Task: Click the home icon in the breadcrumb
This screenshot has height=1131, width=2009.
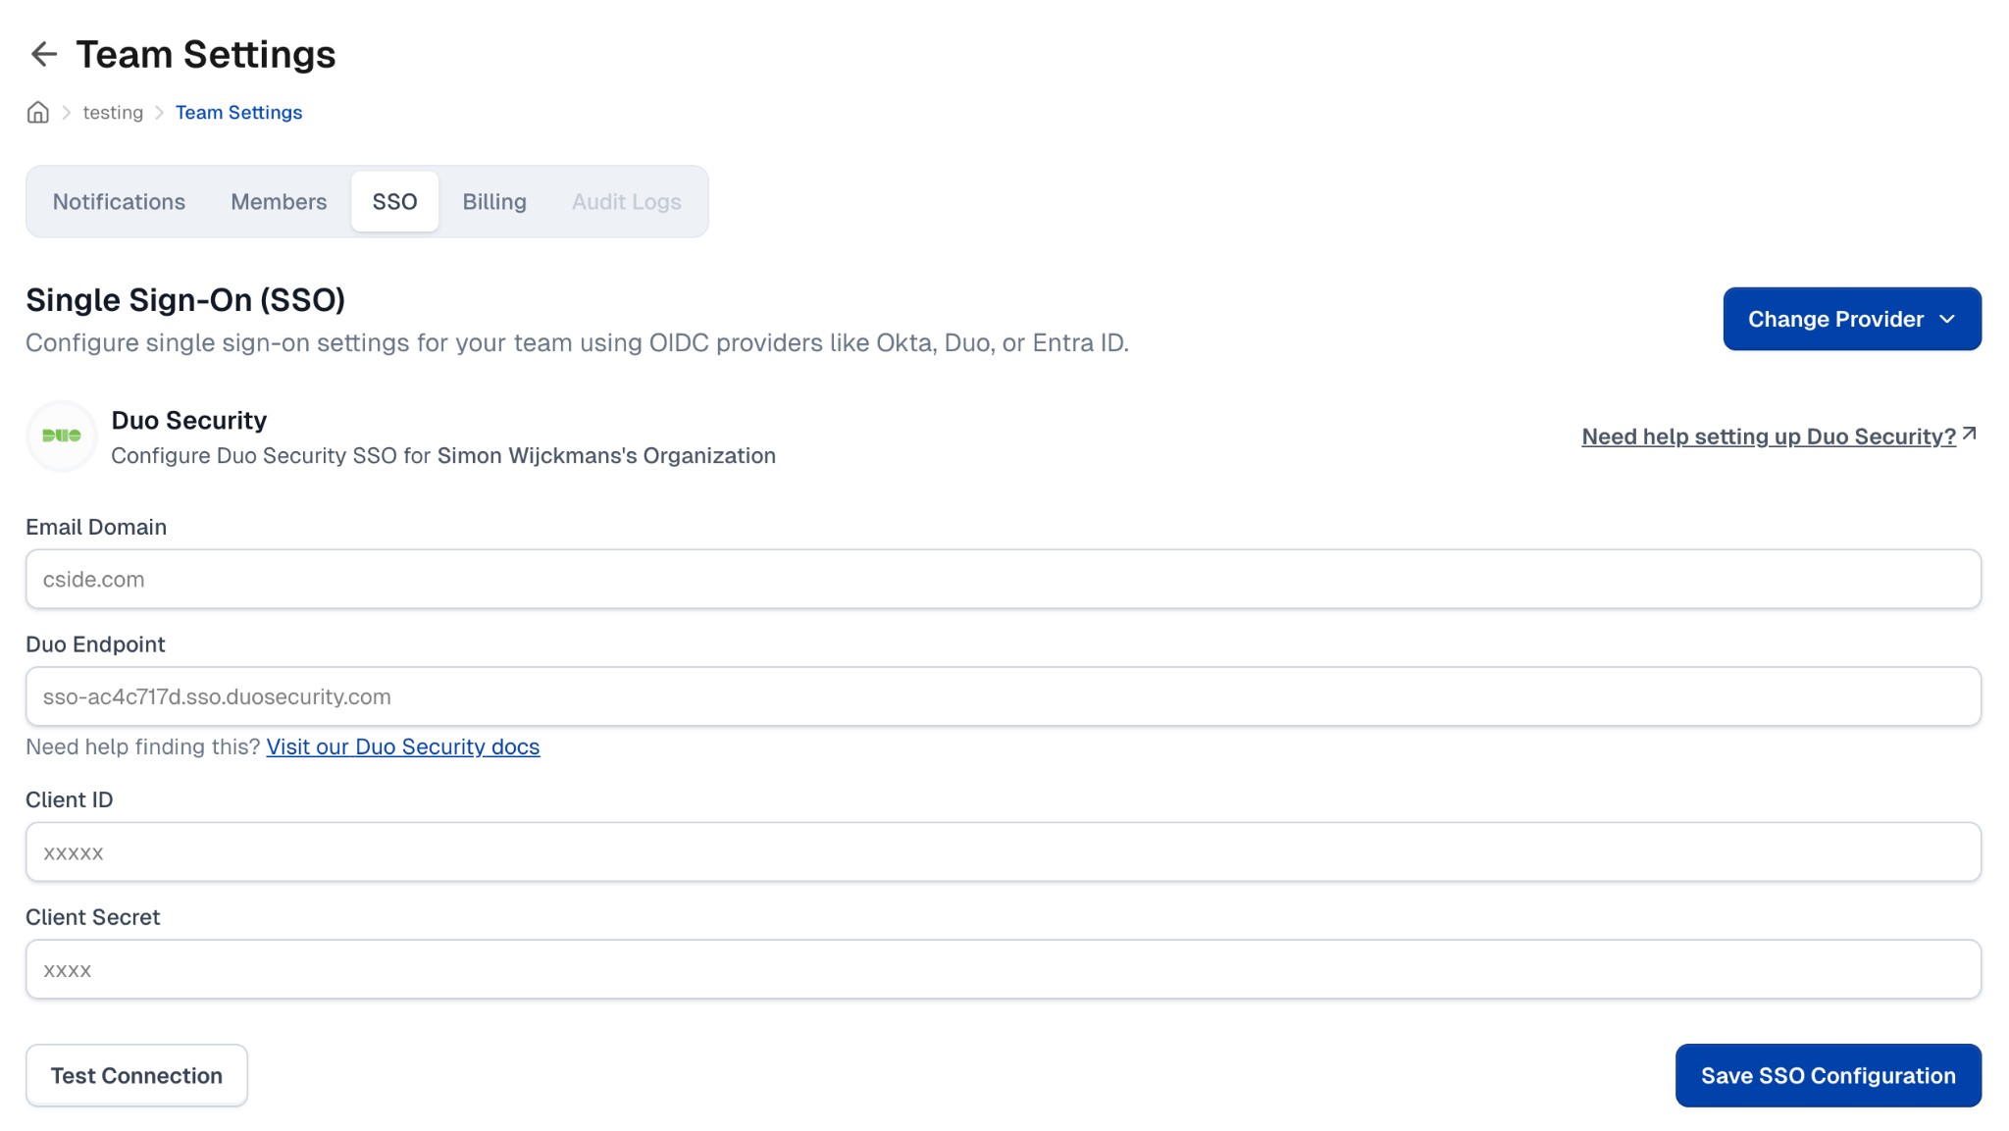Action: tap(37, 112)
